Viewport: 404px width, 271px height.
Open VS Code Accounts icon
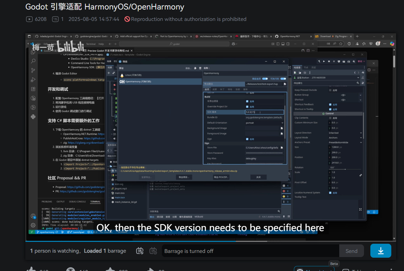pos(33,216)
